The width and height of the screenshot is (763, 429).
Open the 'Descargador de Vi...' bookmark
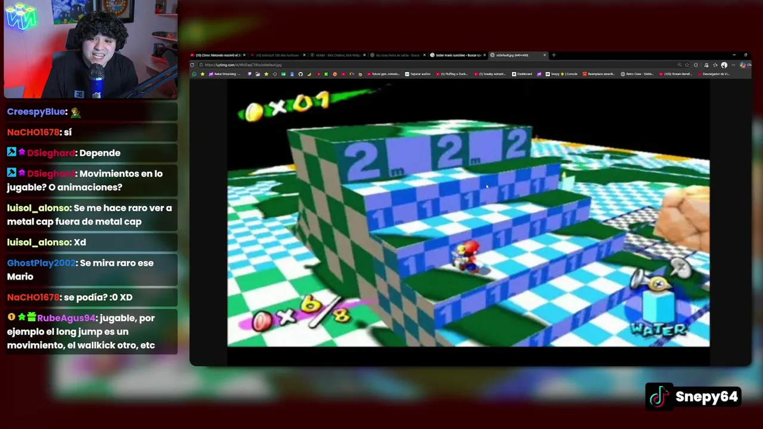[714, 74]
